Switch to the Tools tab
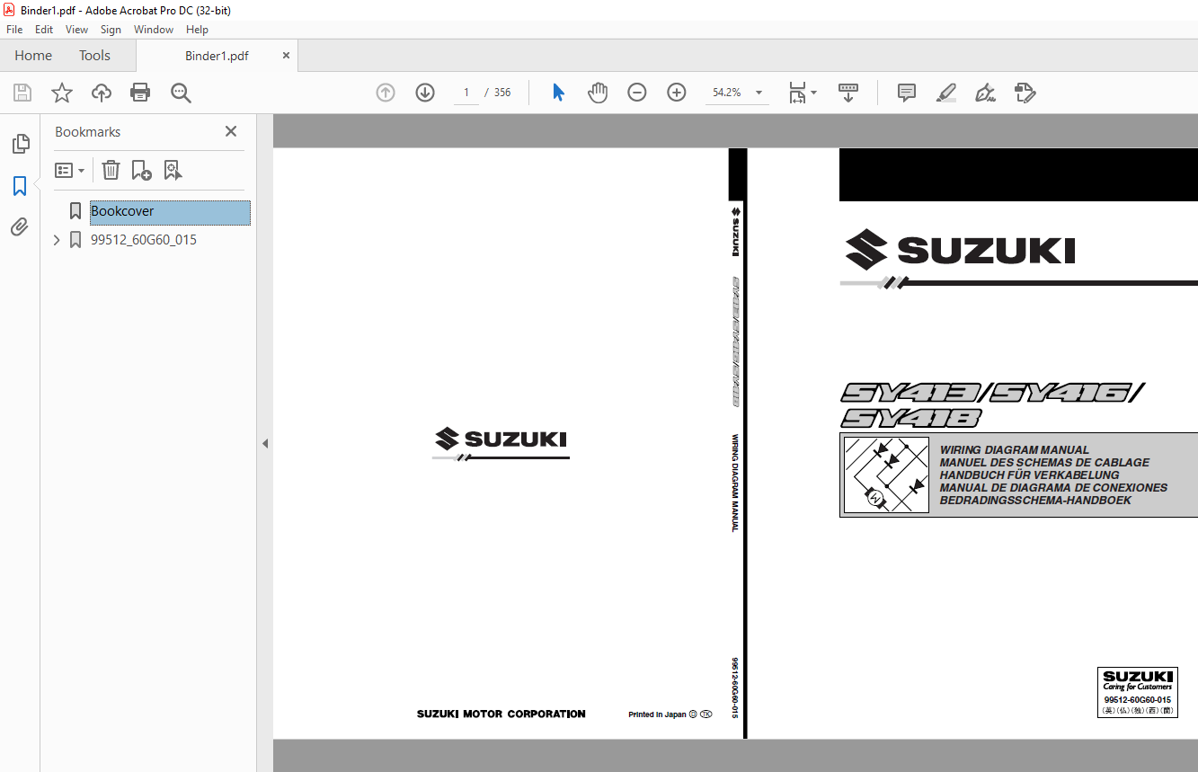Viewport: 1198px width, 772px height. [x=94, y=56]
